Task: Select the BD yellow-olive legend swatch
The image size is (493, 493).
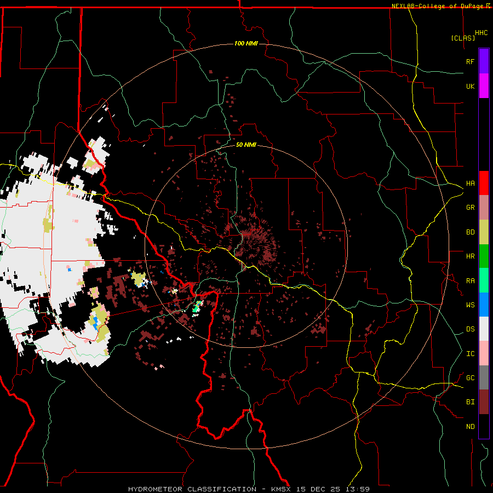Action: coord(484,232)
